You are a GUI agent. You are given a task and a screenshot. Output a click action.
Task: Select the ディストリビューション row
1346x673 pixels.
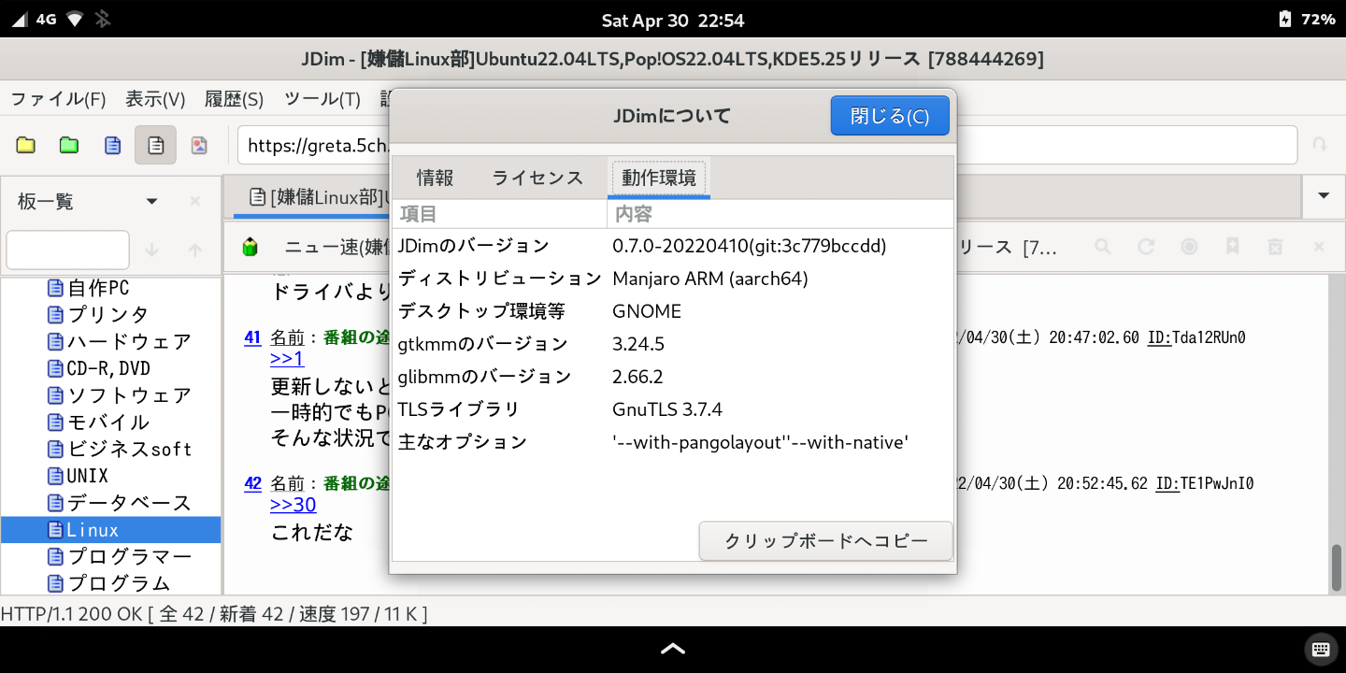point(673,279)
